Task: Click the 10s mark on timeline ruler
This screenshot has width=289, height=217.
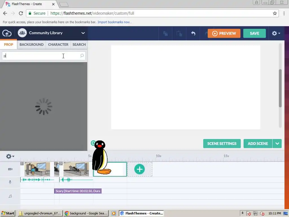Action: click(158, 156)
